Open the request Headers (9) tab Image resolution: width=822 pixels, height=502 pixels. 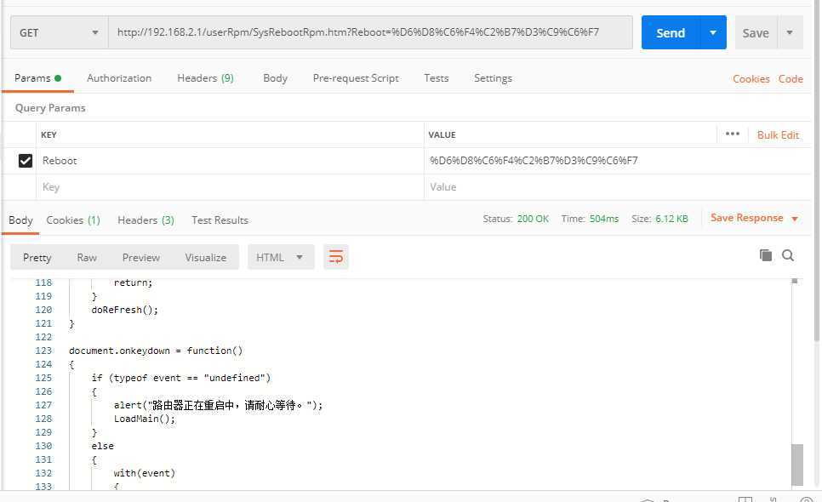[x=205, y=78]
